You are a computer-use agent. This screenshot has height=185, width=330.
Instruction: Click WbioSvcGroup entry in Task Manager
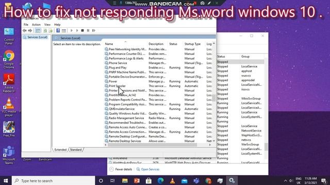point(251,98)
